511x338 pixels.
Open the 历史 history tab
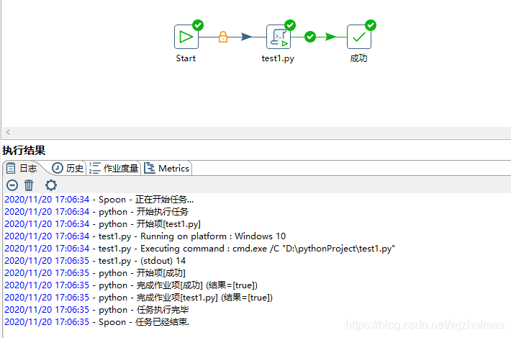(x=68, y=169)
